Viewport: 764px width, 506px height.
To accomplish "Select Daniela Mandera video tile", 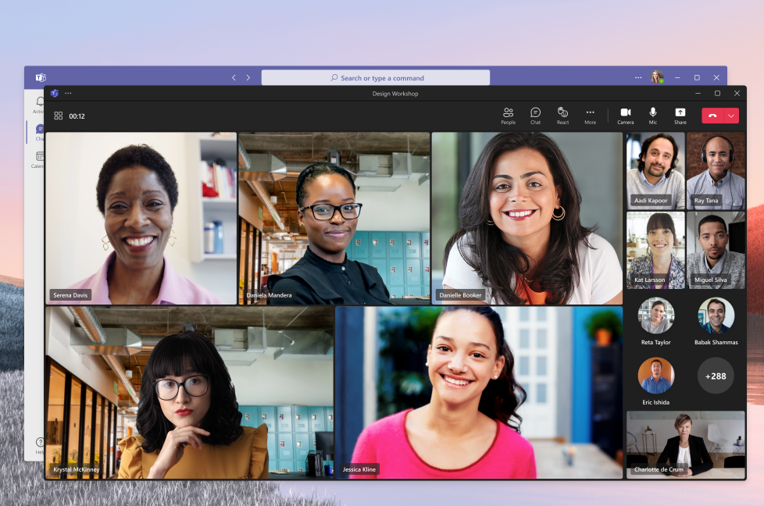I will click(334, 218).
